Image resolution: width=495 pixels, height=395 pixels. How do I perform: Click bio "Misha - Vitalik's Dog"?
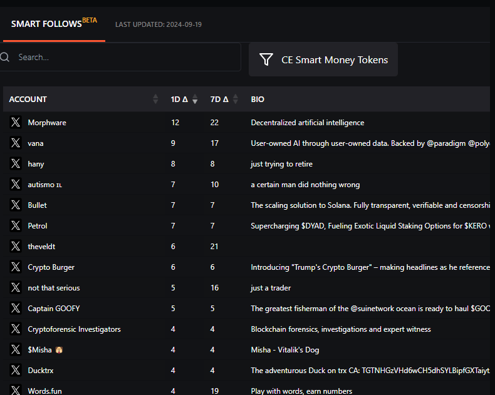[x=285, y=349]
